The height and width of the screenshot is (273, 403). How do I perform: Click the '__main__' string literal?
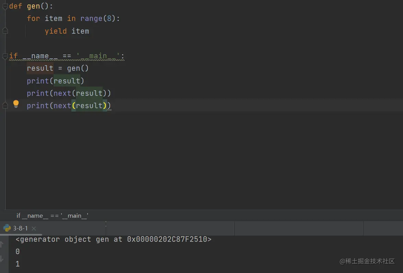click(98, 56)
